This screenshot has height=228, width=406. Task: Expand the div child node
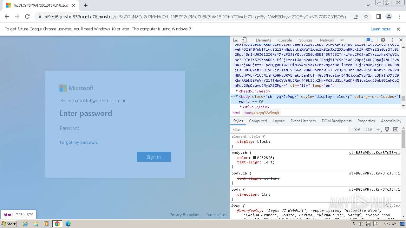(240, 107)
